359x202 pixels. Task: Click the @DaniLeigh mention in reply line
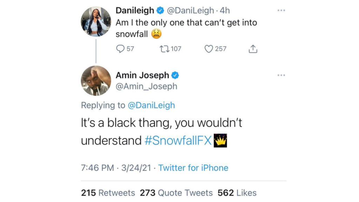pos(151,105)
